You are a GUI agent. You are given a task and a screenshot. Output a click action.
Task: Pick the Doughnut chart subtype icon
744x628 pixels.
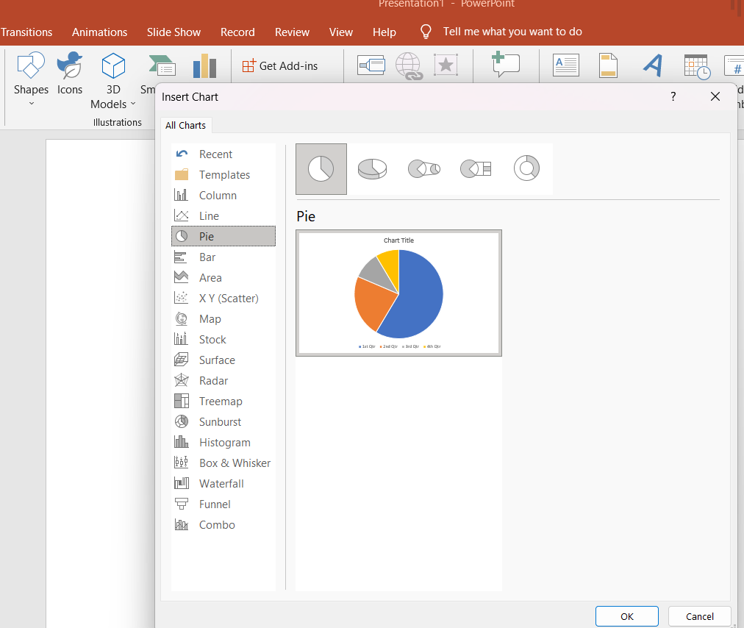click(526, 168)
